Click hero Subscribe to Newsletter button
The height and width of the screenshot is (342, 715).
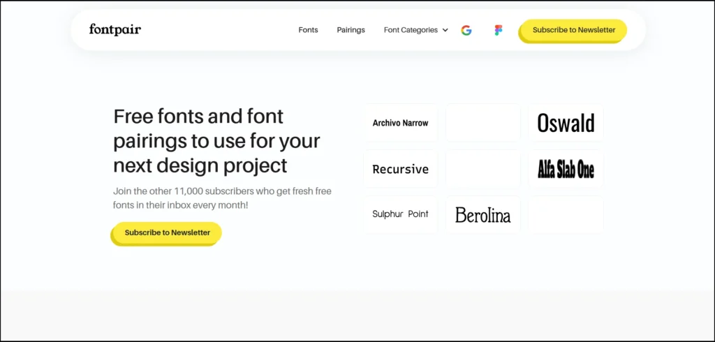pos(167,233)
